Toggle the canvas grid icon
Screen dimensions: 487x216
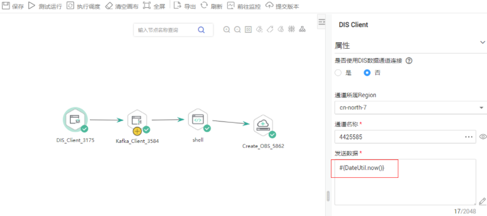pyautogui.click(x=291, y=30)
